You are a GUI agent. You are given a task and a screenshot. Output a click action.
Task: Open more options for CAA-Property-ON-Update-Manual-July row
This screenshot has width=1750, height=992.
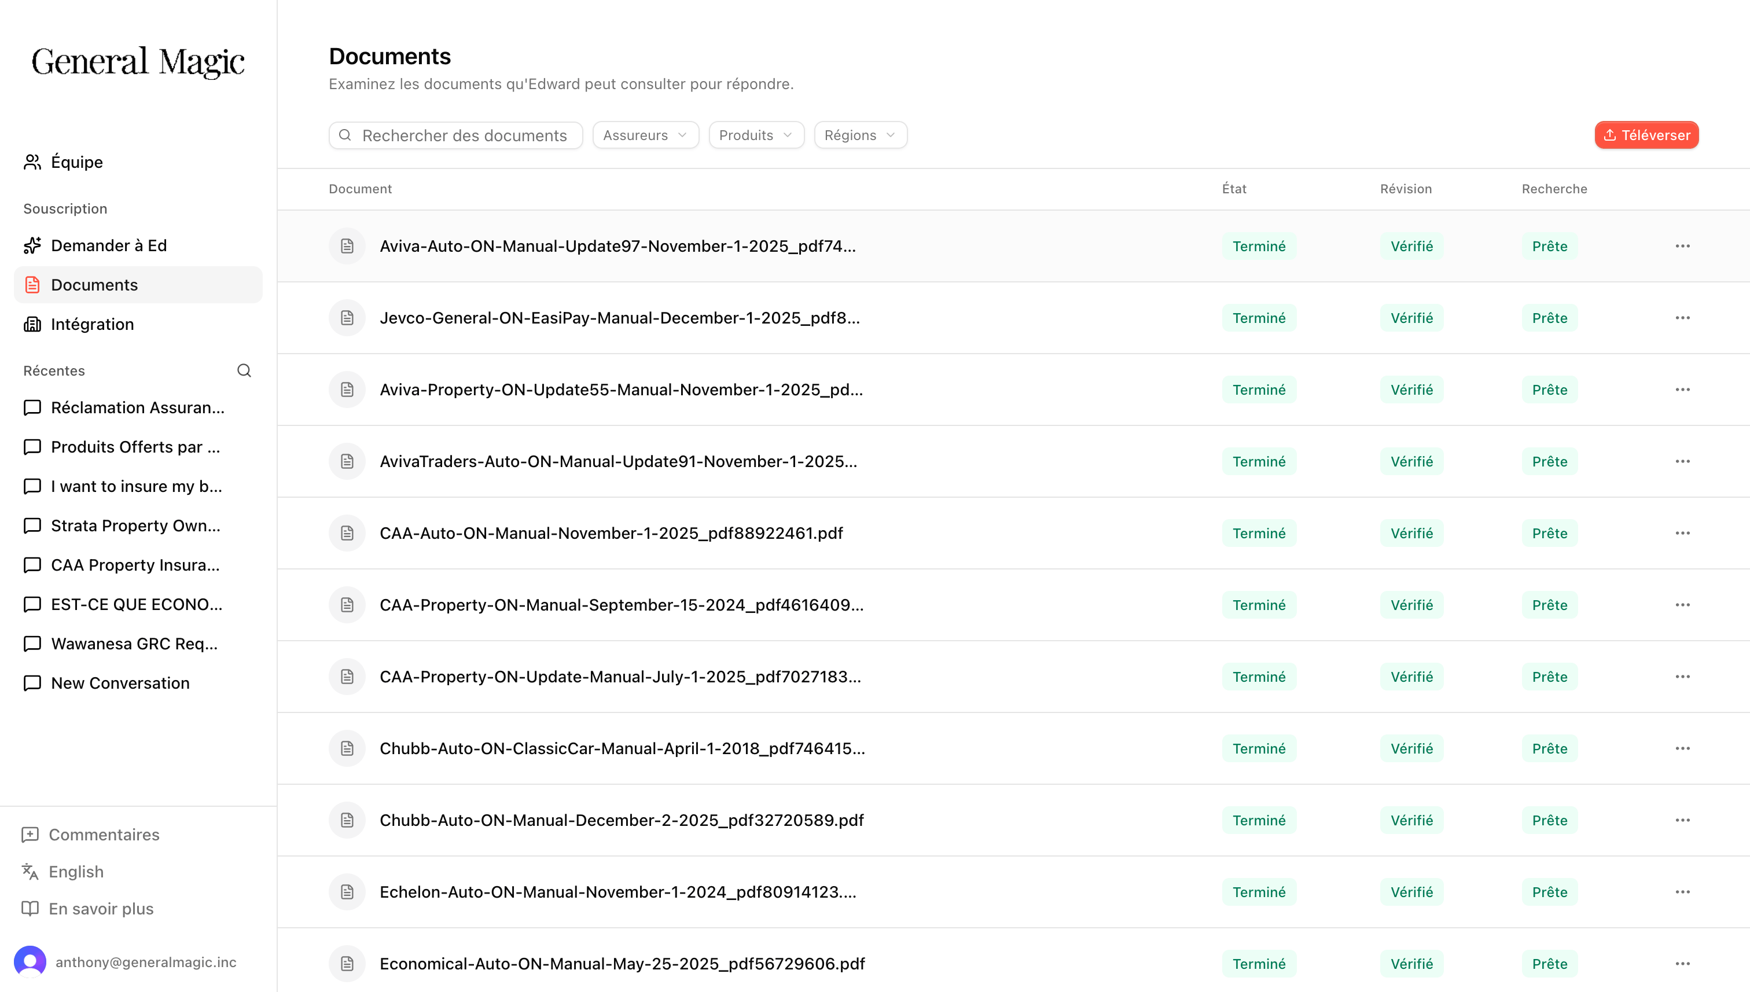(x=1682, y=677)
